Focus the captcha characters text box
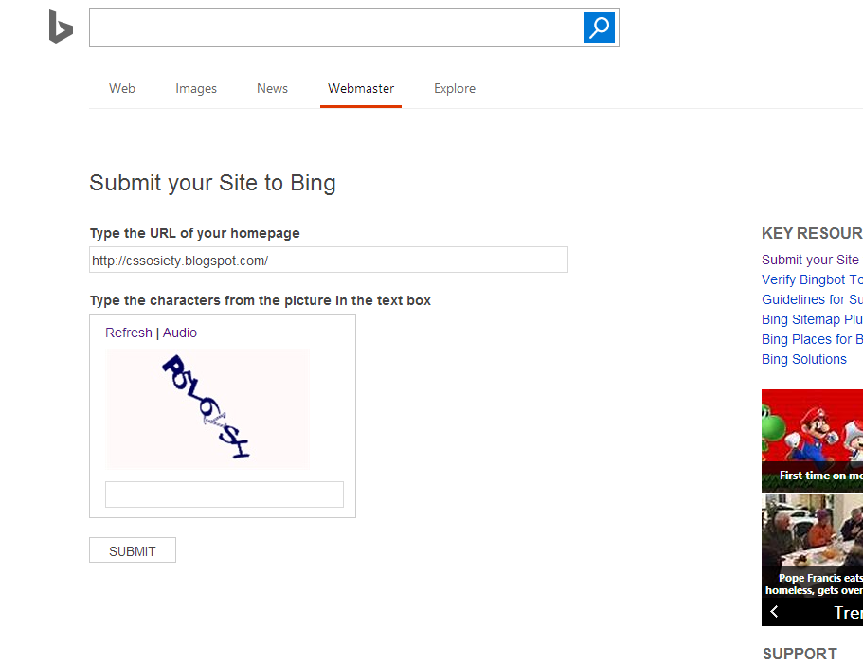Image resolution: width=863 pixels, height=665 pixels. (224, 494)
